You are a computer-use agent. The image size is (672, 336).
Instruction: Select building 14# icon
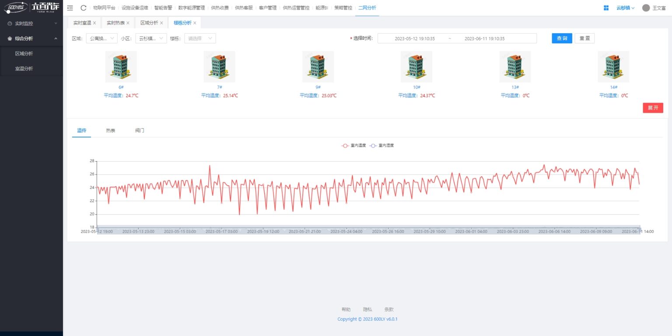tap(613, 67)
